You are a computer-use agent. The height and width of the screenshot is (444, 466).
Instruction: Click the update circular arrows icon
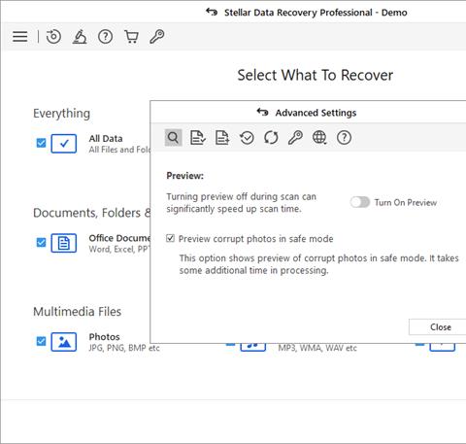(x=271, y=138)
